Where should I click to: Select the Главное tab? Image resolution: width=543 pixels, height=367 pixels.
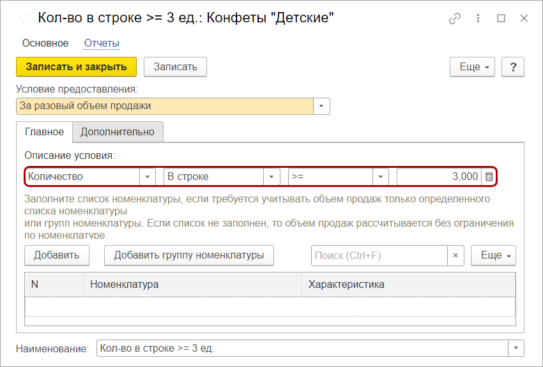(x=44, y=132)
